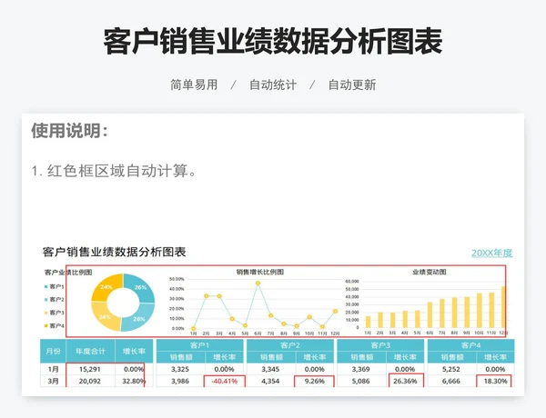Click the 年度合计 table header
Image resolution: width=546 pixels, height=418 pixels.
click(x=90, y=352)
